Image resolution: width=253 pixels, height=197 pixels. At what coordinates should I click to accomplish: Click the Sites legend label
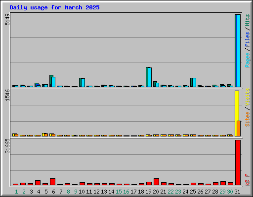coord(248,119)
